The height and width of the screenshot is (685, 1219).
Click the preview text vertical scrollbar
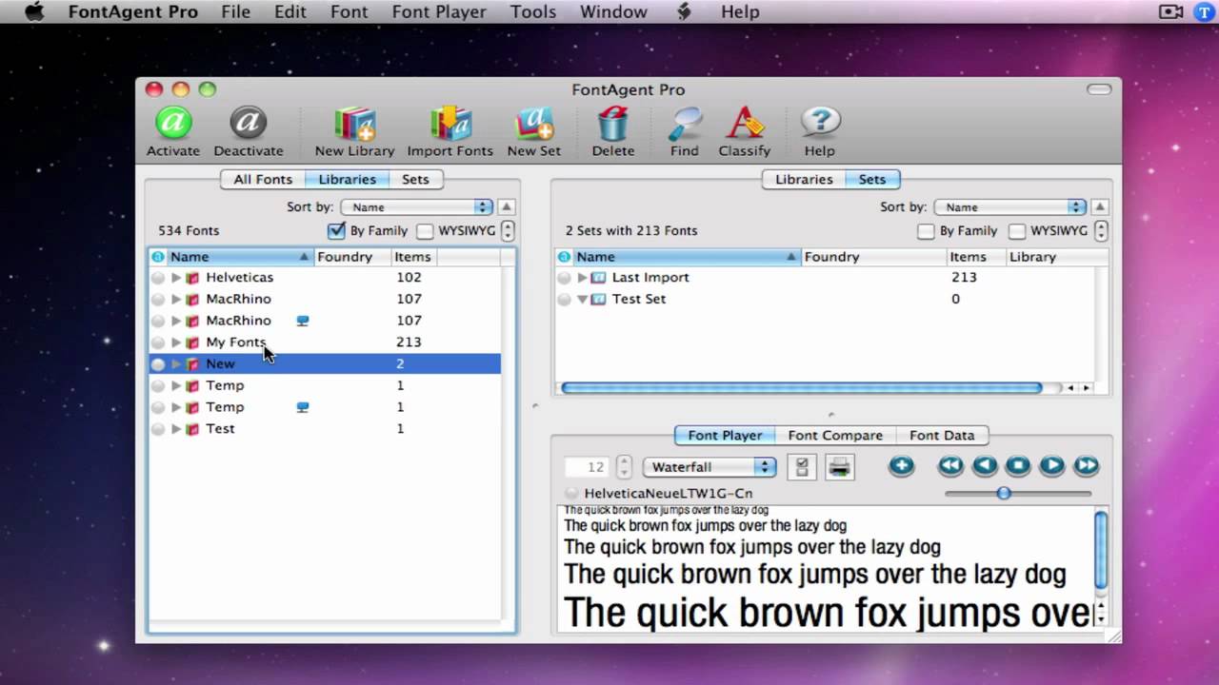(1102, 552)
